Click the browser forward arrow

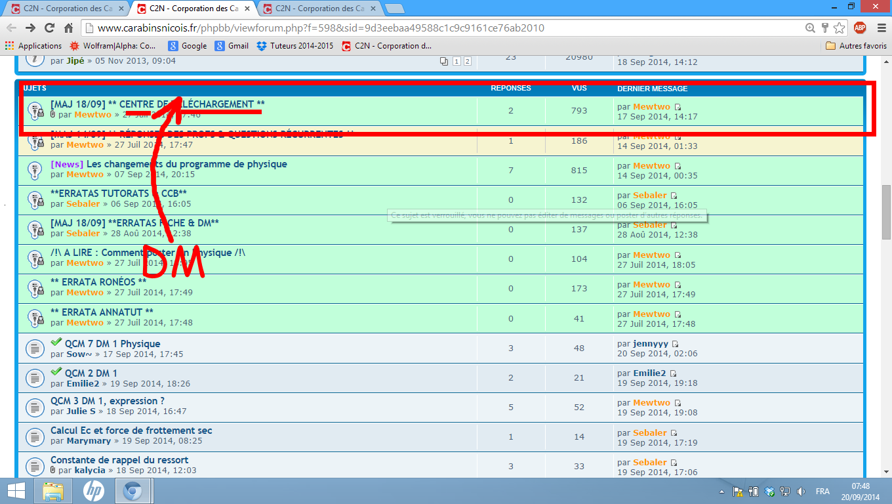(30, 28)
